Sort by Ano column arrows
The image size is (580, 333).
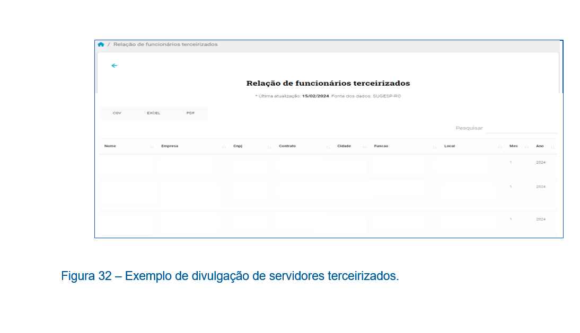552,147
